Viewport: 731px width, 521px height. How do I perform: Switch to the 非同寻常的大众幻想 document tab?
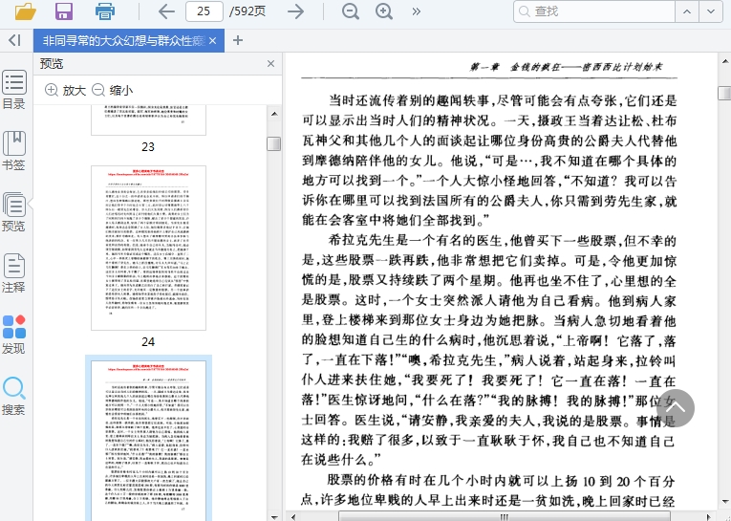pos(122,40)
